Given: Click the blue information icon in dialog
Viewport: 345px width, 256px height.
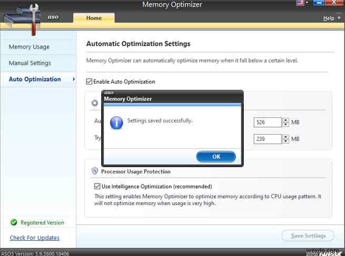Looking at the screenshot, I should pos(116,122).
